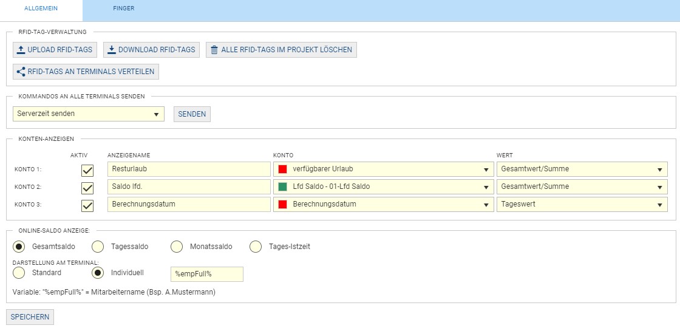The height and width of the screenshot is (328, 680).
Task: Select Standard display for terminal
Action: 19,273
